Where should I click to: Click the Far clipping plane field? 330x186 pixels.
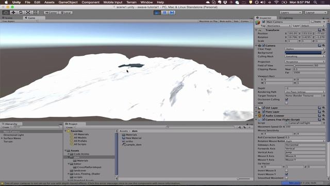point(309,72)
